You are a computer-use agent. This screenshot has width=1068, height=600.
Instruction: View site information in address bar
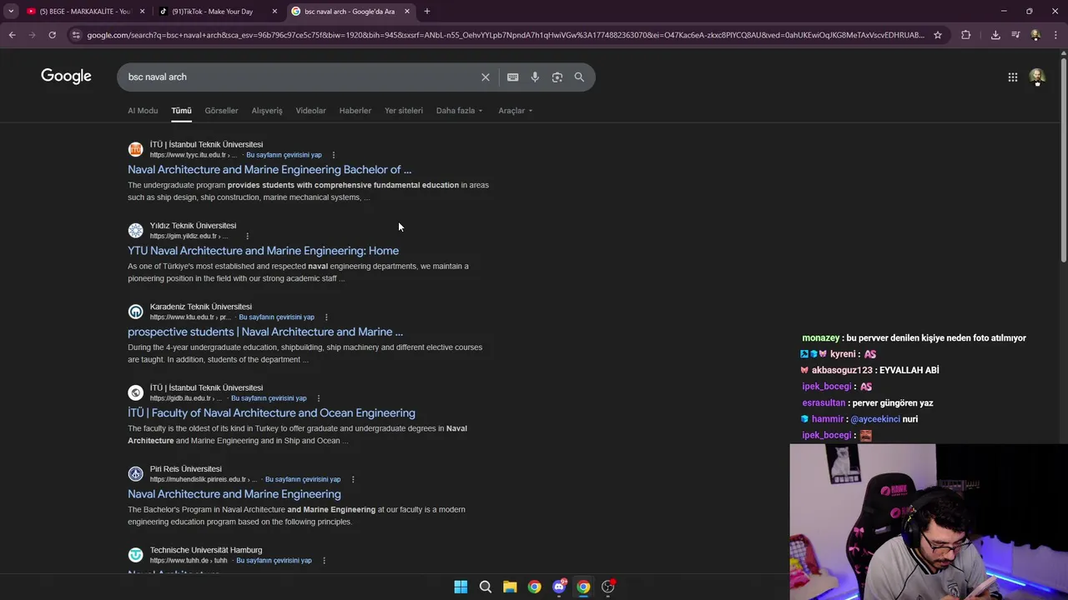pyautogui.click(x=76, y=35)
